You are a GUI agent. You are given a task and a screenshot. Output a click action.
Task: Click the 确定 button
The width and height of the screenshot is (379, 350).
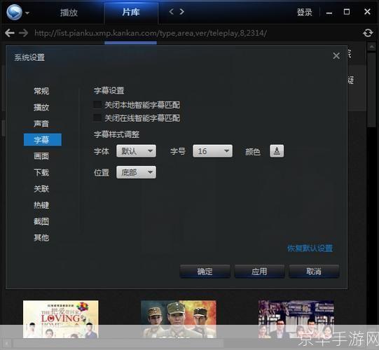tap(205, 272)
